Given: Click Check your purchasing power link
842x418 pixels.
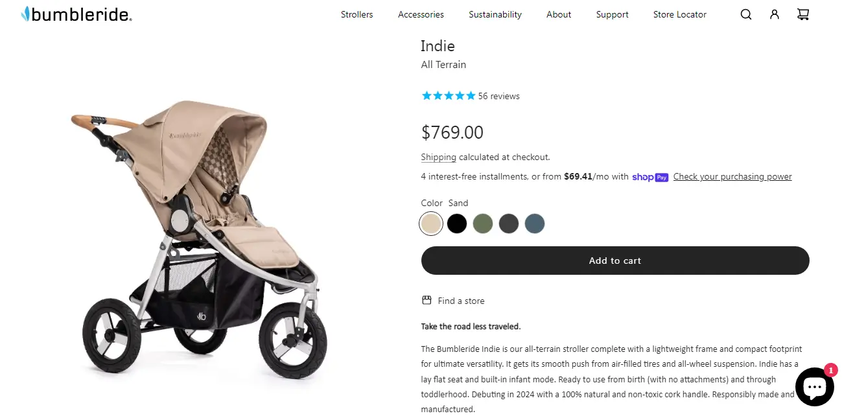Looking at the screenshot, I should (x=732, y=177).
